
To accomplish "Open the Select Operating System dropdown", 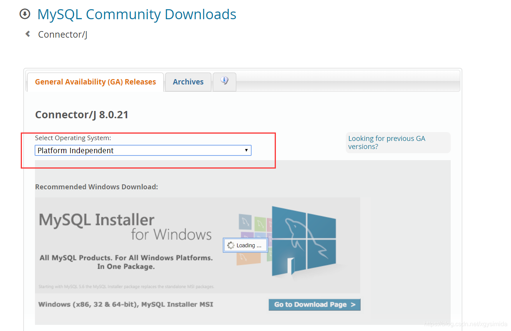I will [143, 150].
